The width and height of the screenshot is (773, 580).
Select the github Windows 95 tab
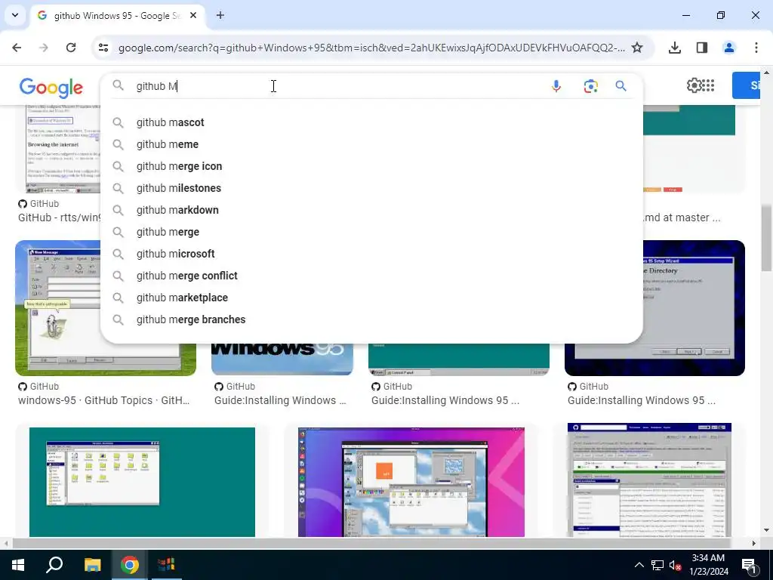117,16
